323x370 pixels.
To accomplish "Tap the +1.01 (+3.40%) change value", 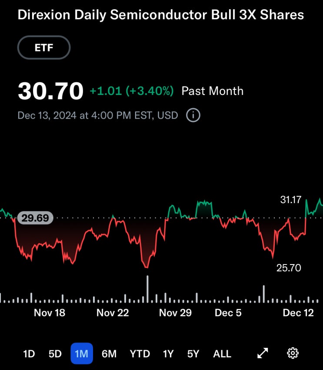I will point(132,91).
